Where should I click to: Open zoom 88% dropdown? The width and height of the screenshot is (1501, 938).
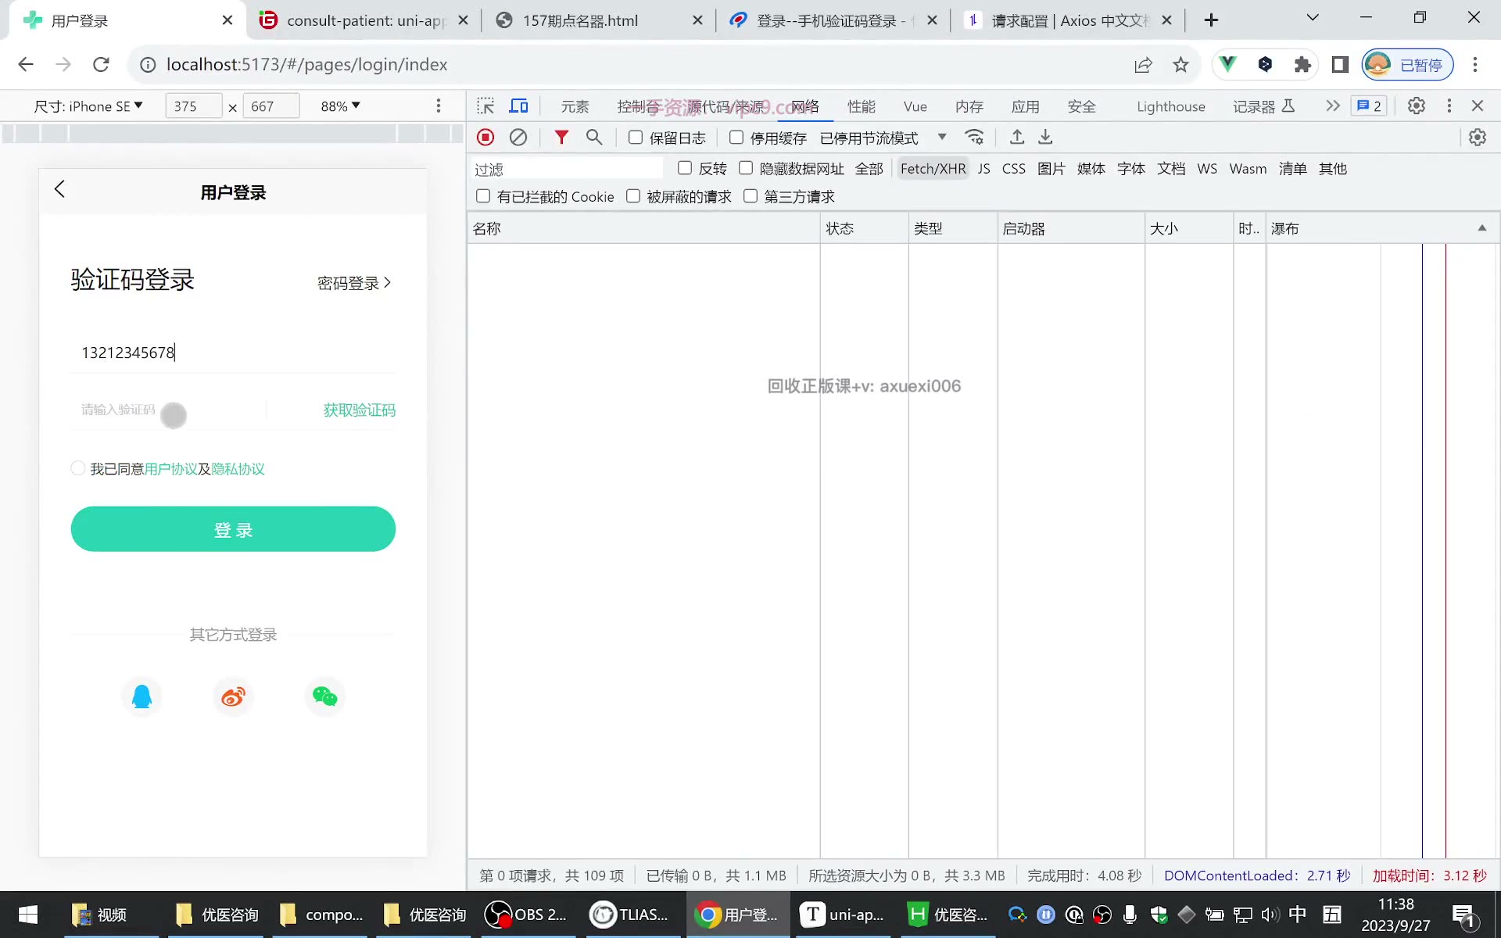click(x=340, y=106)
